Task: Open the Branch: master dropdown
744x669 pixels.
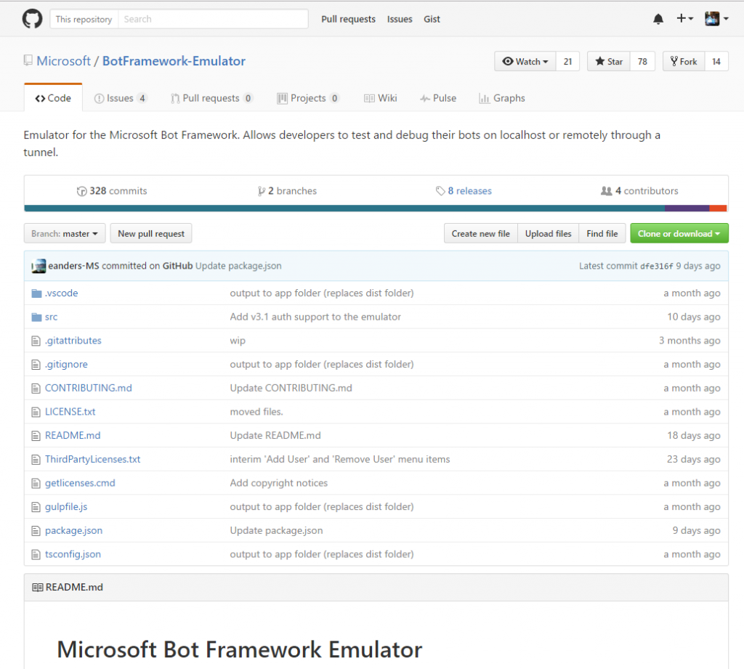Action: pos(65,233)
